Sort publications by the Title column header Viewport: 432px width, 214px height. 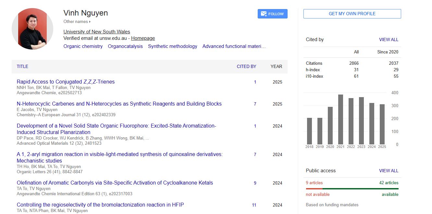[x=22, y=66]
